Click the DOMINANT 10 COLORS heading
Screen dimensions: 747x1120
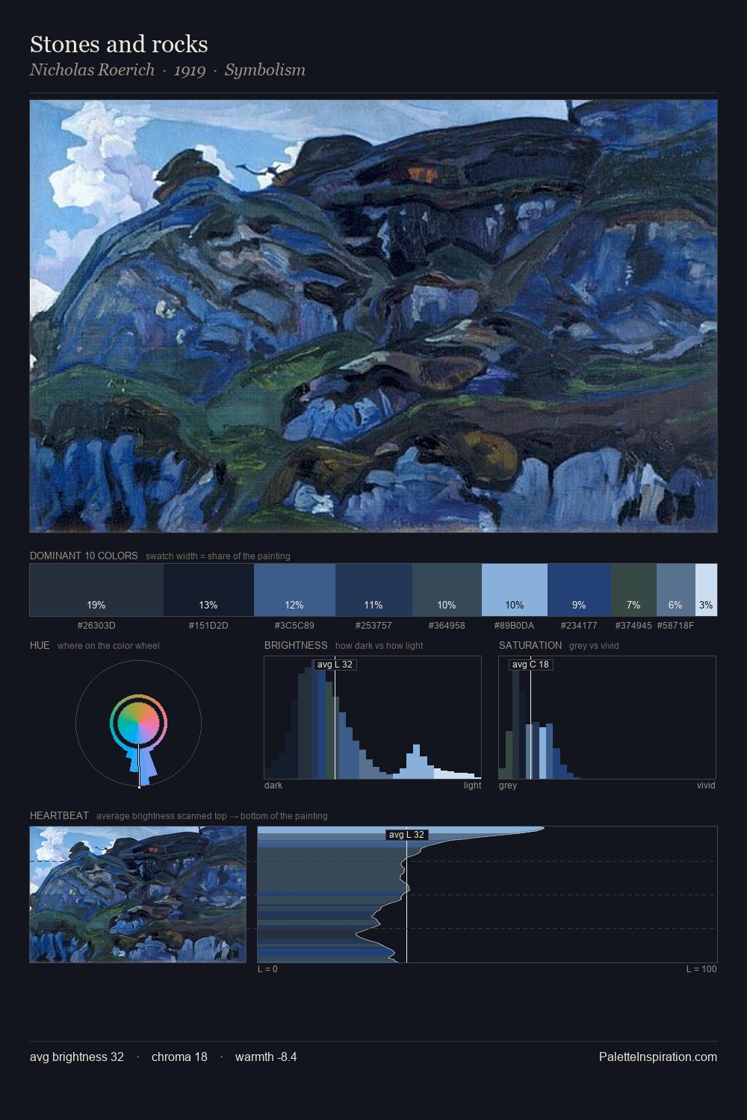click(x=84, y=556)
